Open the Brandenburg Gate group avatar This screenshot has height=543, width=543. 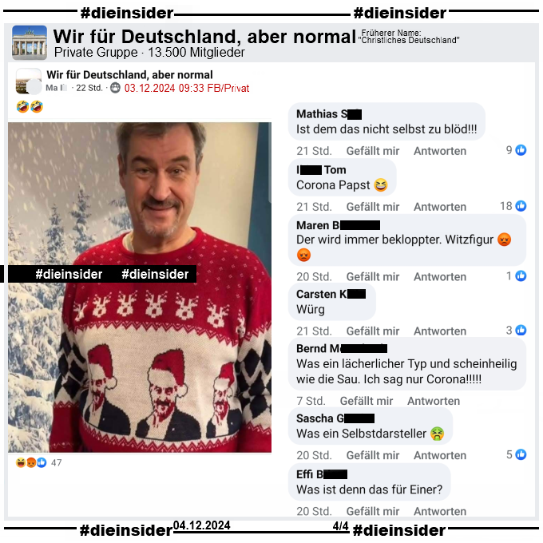pos(30,42)
